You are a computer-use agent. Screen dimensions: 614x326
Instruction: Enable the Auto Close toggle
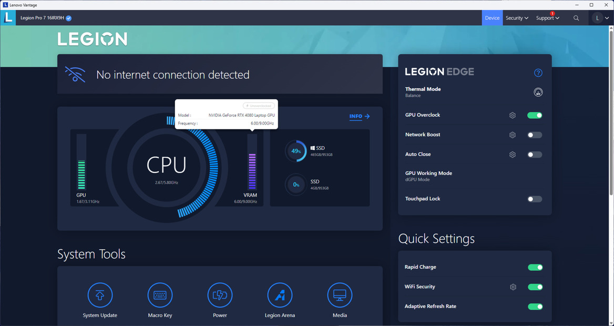click(x=535, y=155)
